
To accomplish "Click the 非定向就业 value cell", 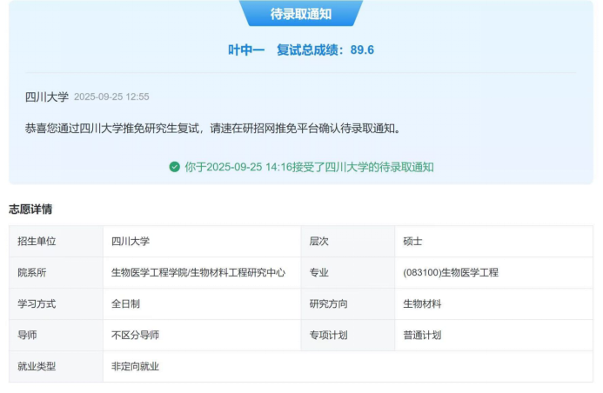I will 348,367.
